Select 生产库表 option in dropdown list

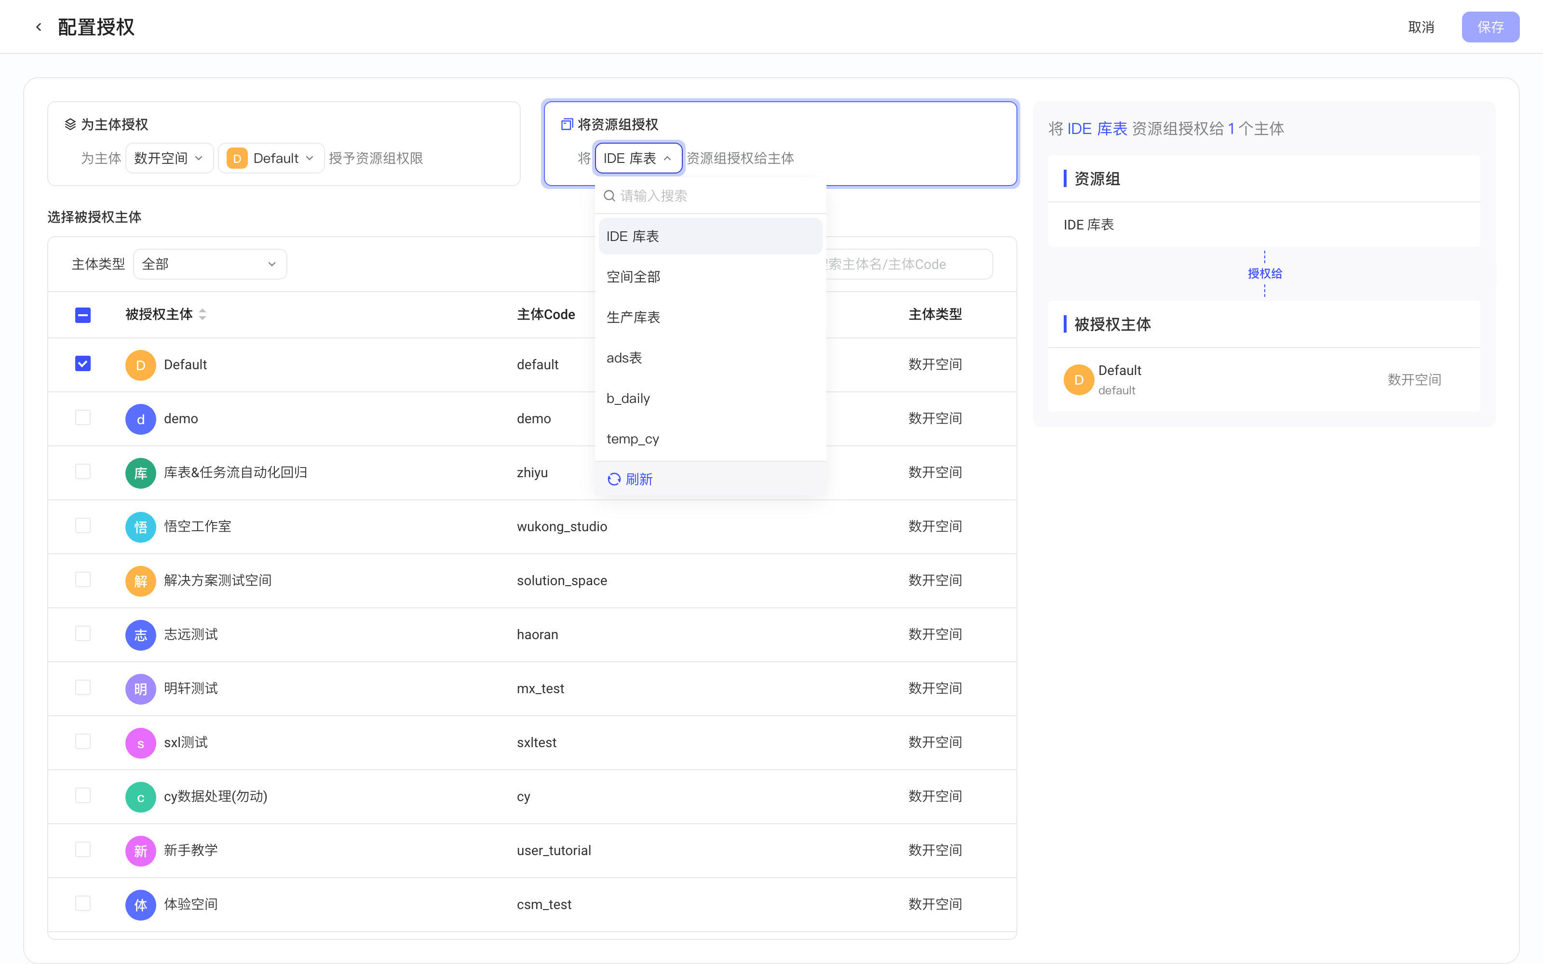tap(710, 318)
